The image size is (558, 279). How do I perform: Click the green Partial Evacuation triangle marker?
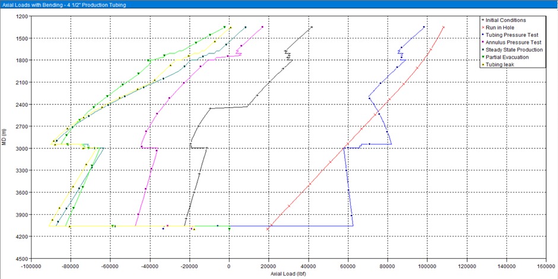(x=482, y=58)
